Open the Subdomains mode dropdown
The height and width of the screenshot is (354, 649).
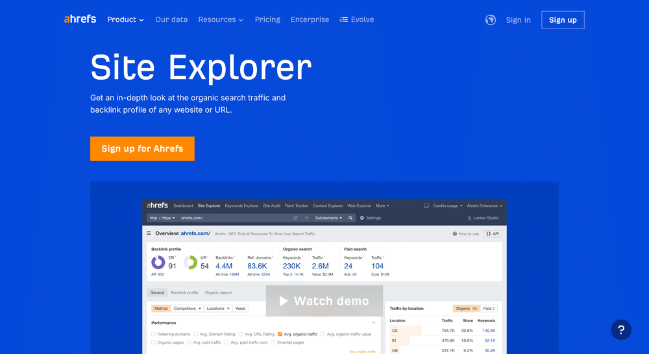pyautogui.click(x=328, y=218)
